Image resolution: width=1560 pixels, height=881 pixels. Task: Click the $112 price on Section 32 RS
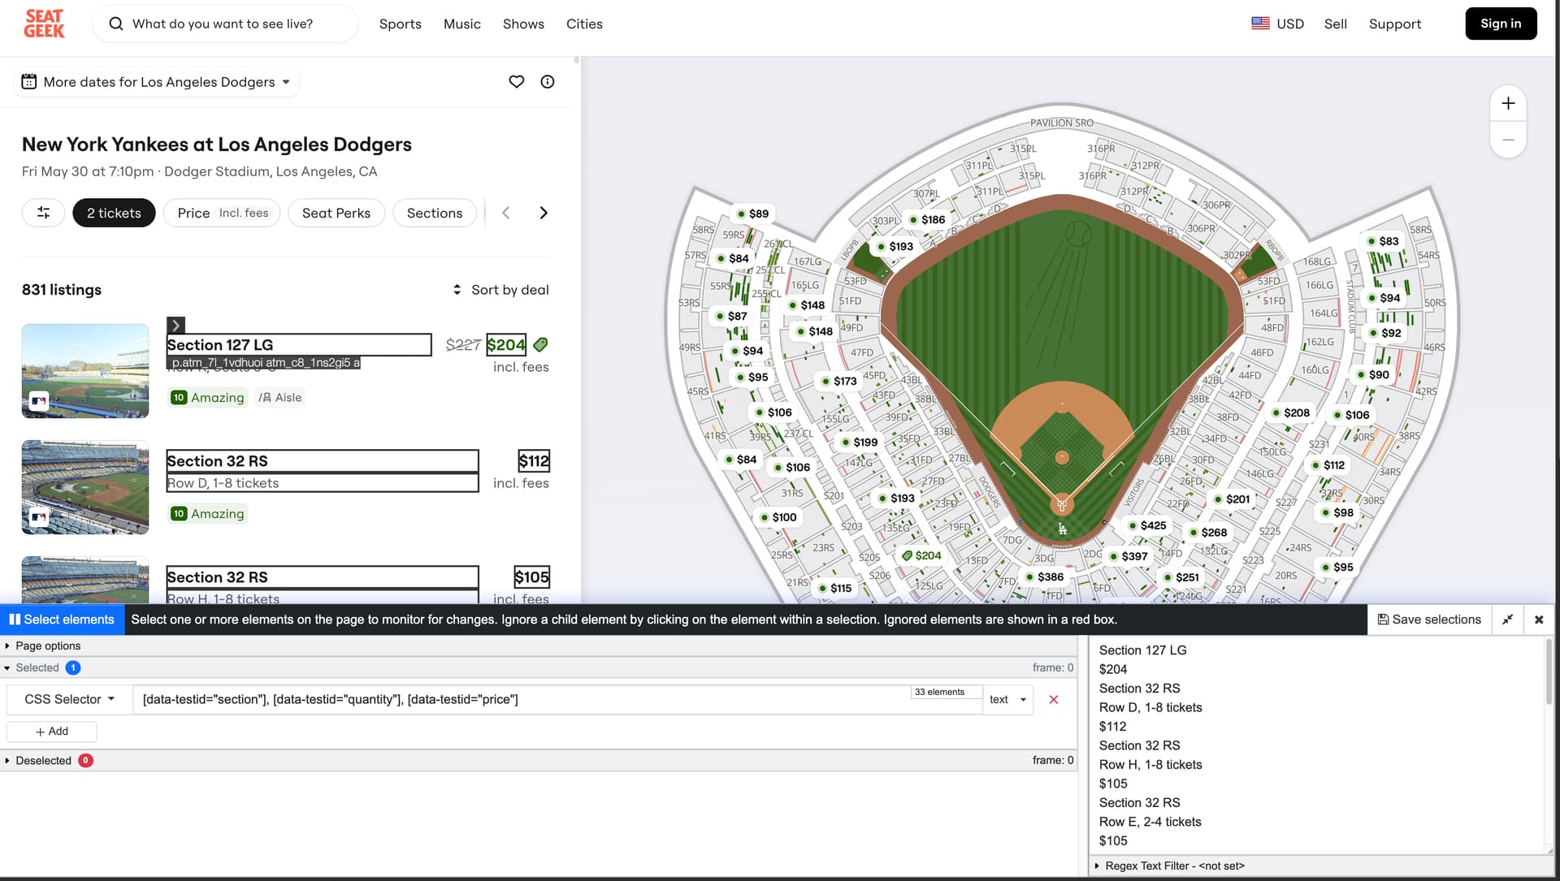(x=534, y=461)
